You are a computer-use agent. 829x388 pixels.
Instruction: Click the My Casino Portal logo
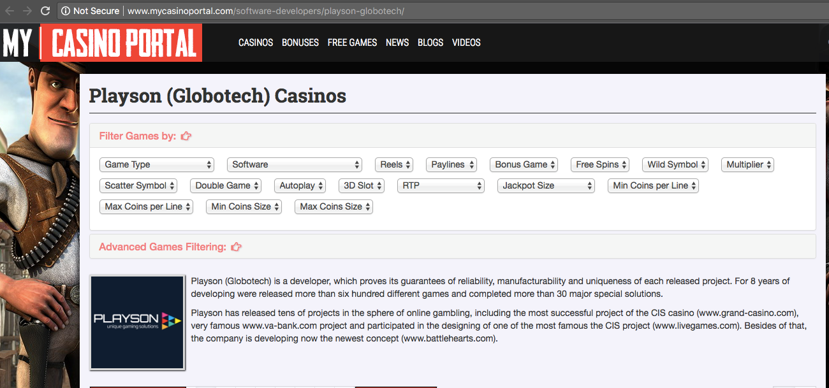[x=101, y=43]
